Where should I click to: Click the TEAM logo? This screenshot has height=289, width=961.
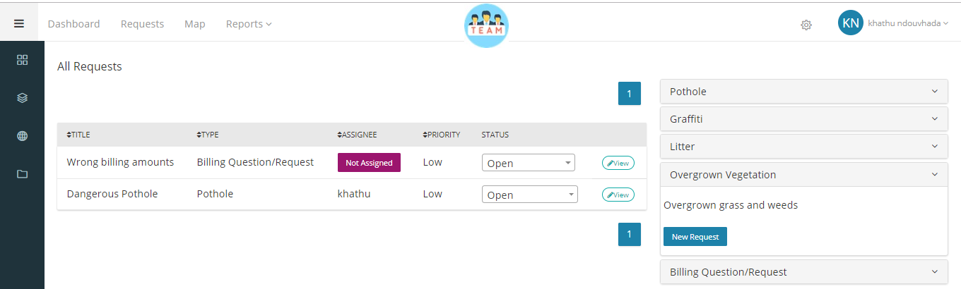(487, 25)
